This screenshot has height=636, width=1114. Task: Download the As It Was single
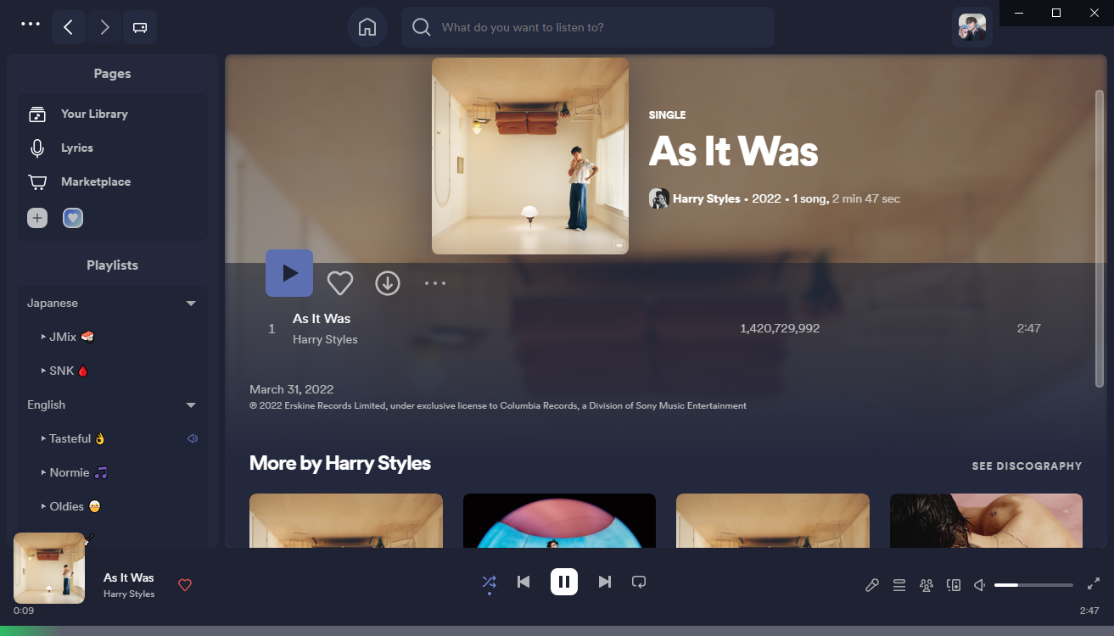[x=388, y=283]
